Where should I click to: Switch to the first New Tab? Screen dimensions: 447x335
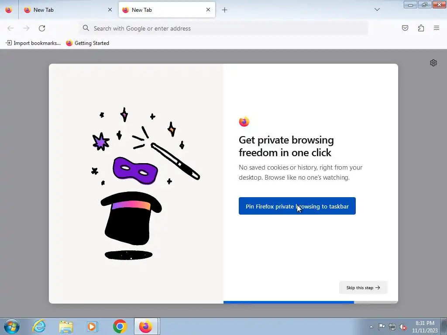pos(68,10)
